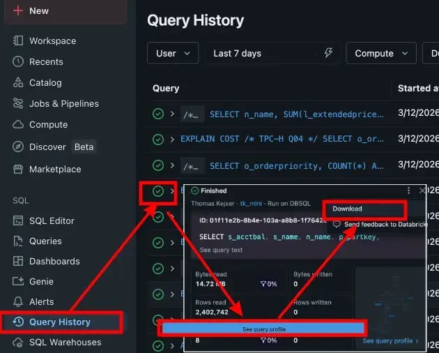Click the Queries file icon
This screenshot has height=353, width=439.
(x=18, y=241)
